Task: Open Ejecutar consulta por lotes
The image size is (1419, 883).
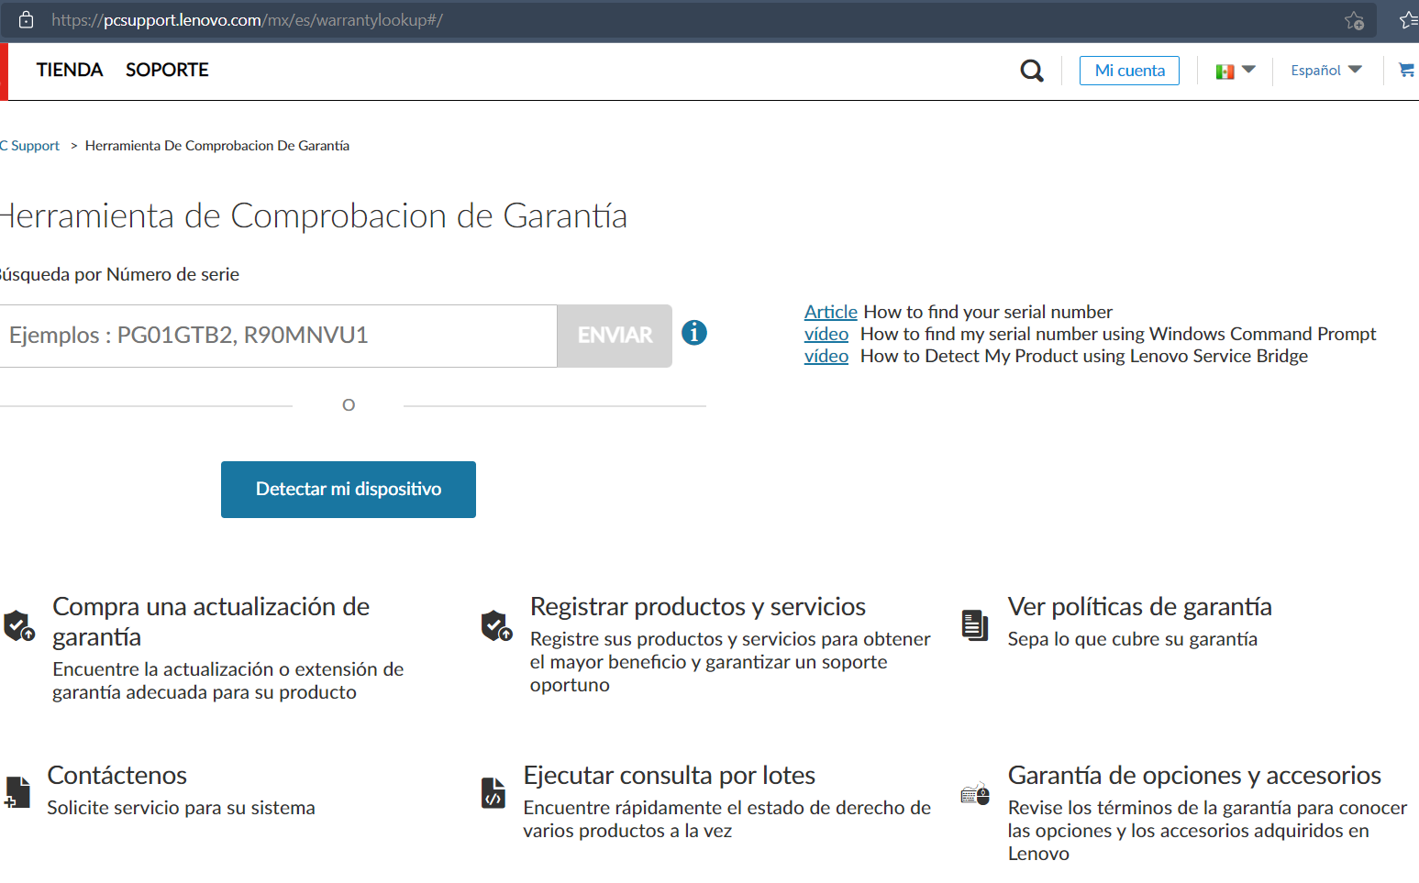Action: 669,776
